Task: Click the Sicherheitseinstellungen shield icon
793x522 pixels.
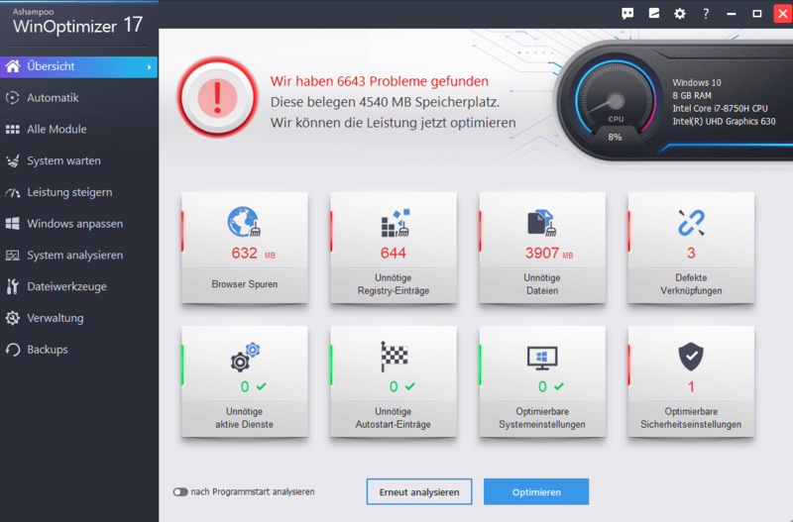Action: 691,357
